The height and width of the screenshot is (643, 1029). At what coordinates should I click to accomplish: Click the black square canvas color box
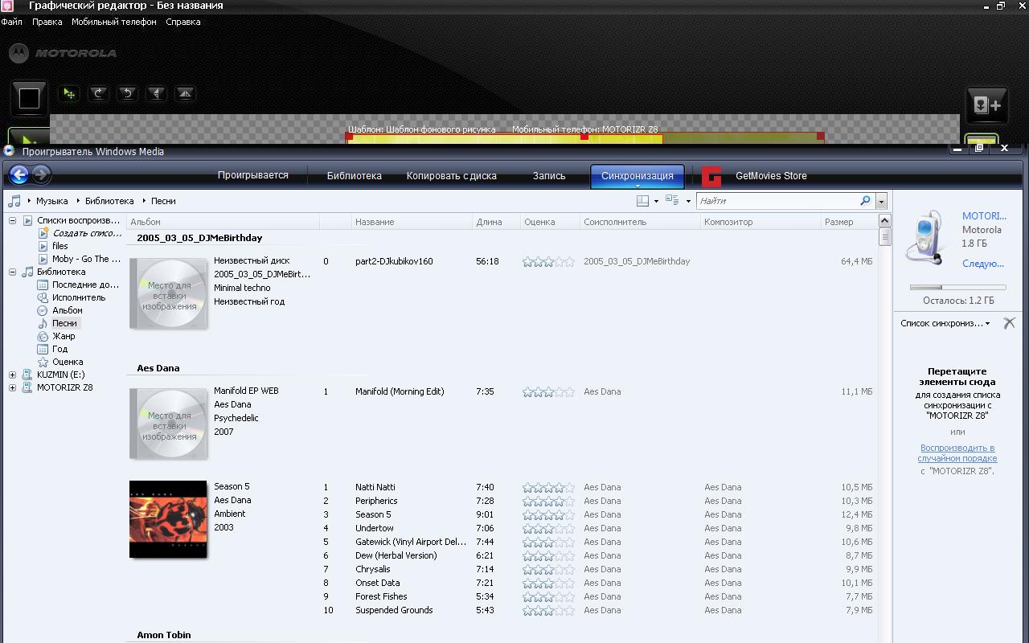coord(29,98)
